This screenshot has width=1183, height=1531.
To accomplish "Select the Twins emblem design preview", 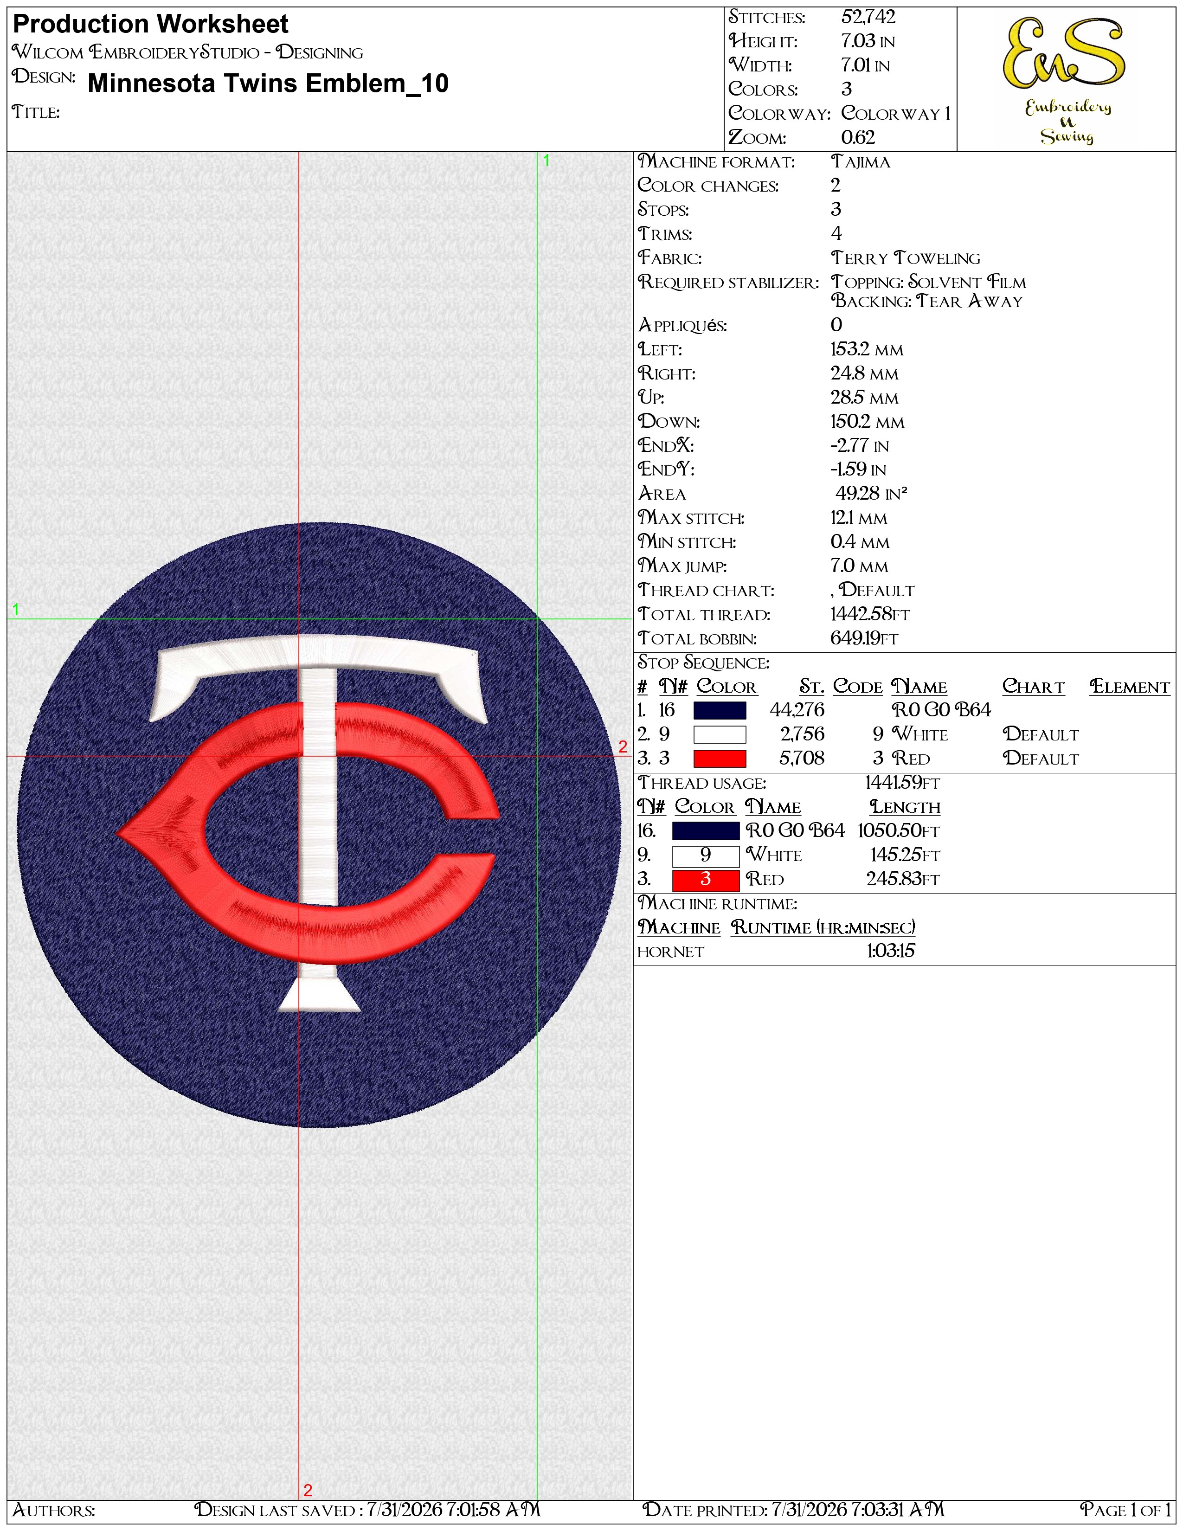I will click(x=319, y=824).
